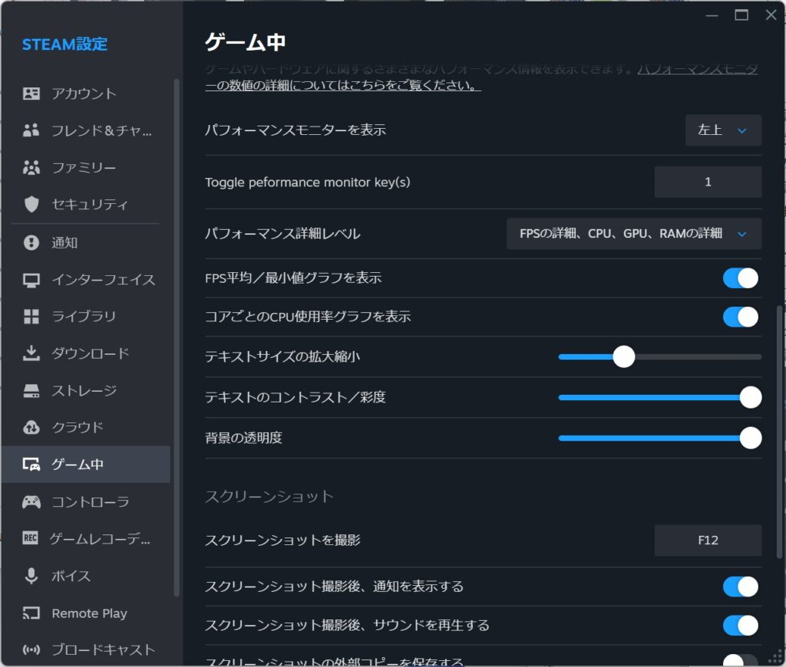
Task: Click the F12 screenshot hotkey field
Action: (708, 540)
